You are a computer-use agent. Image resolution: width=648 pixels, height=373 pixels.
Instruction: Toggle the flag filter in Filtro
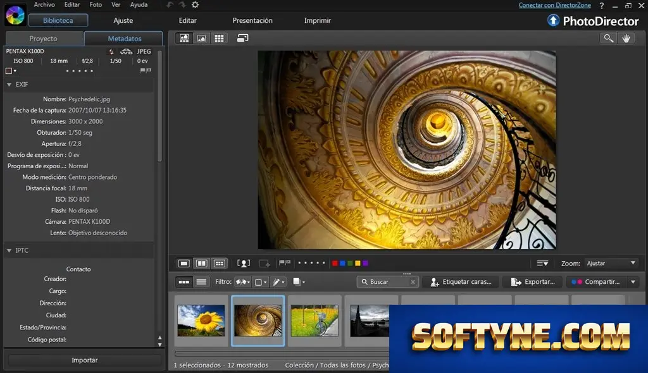pyautogui.click(x=242, y=282)
